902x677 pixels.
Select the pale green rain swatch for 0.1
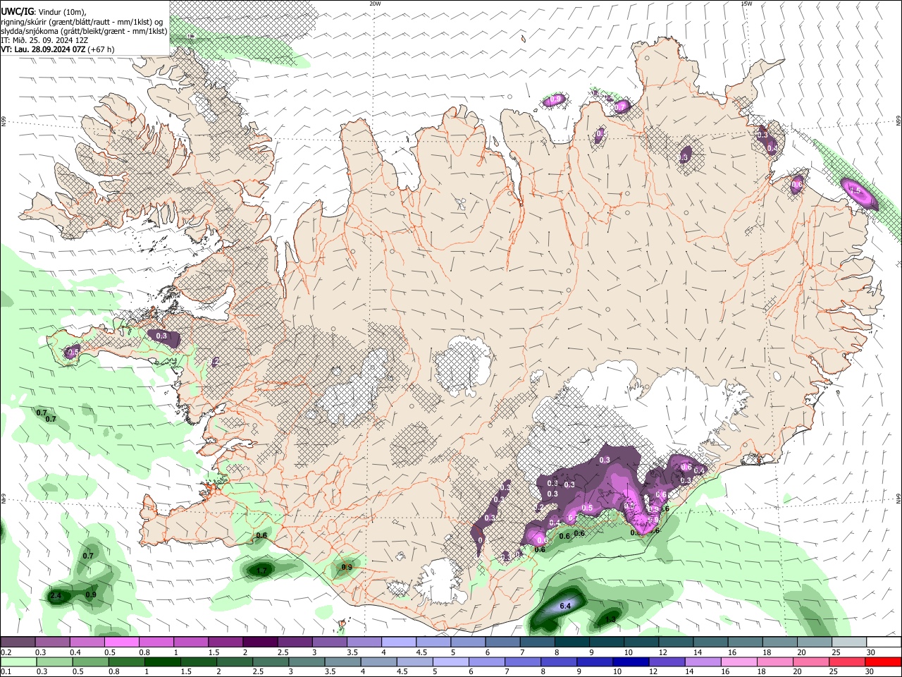pos(18,662)
